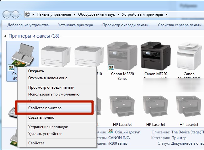
Task: Click the Back navigation arrow button
Action: pyautogui.click(x=7, y=14)
